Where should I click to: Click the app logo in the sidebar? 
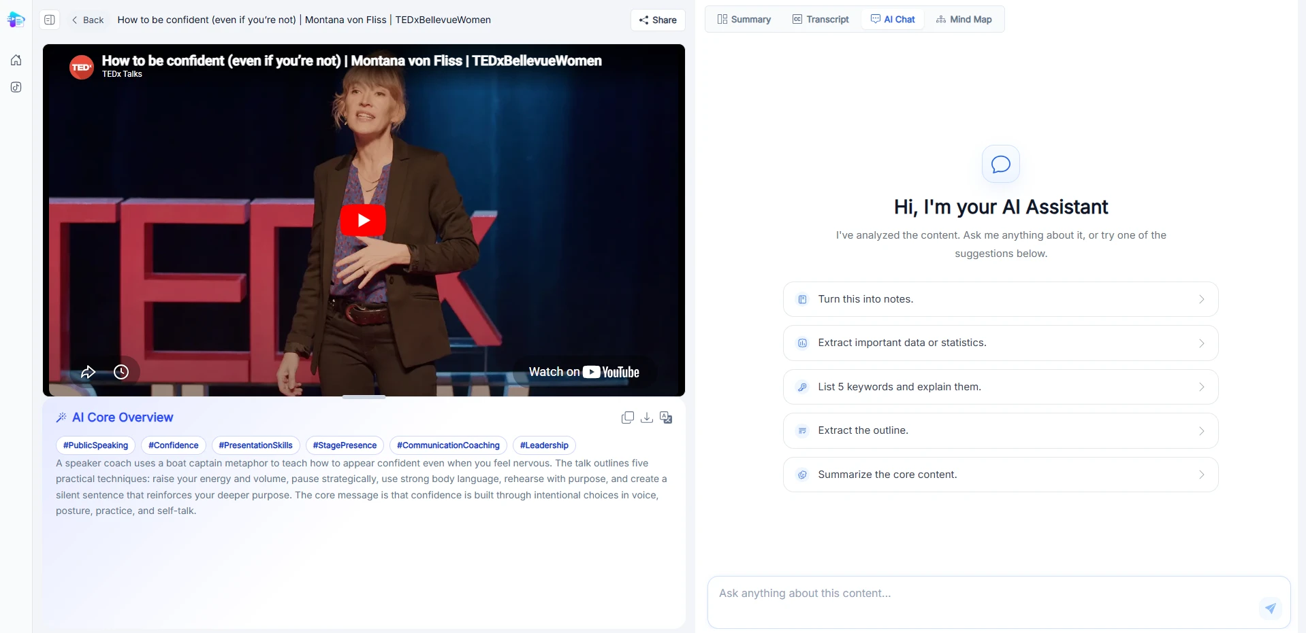point(16,20)
